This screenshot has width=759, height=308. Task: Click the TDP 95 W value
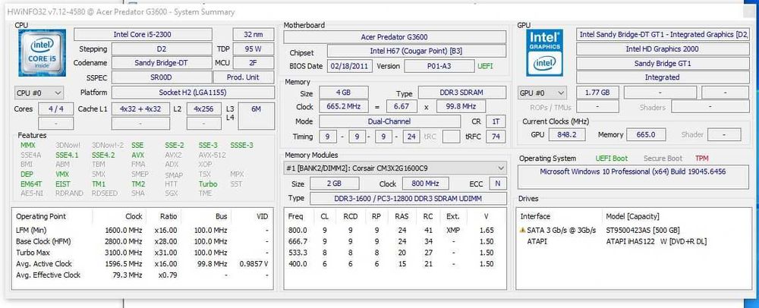tap(254, 49)
